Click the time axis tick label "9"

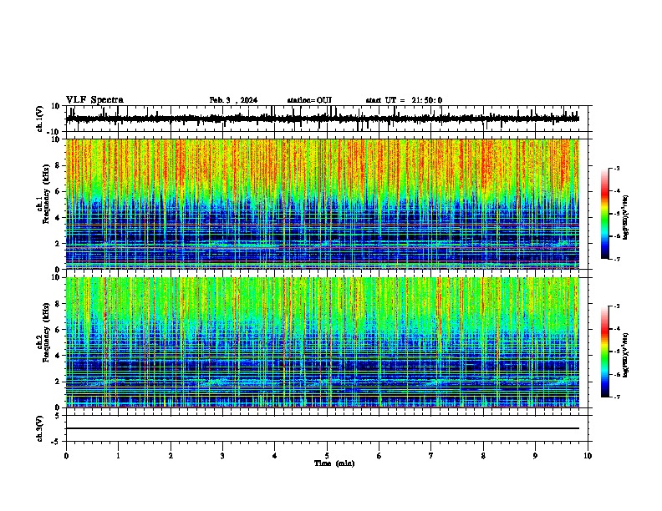tap(535, 456)
